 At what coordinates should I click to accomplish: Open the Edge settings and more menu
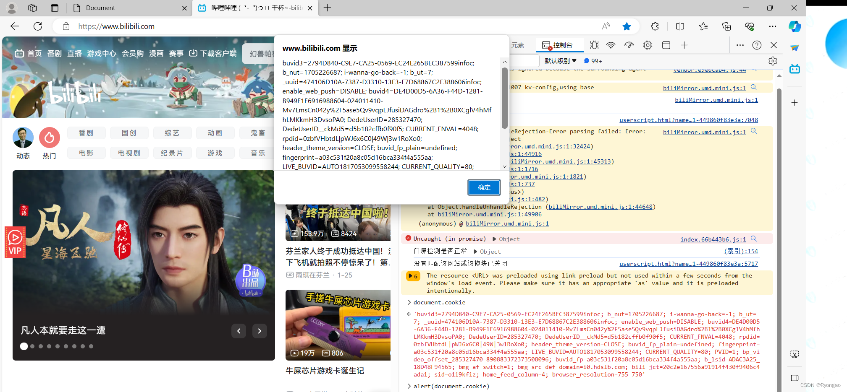(x=773, y=26)
